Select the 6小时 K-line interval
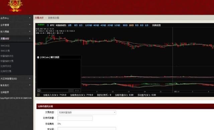This screenshot has width=214, height=130. (x=96, y=25)
